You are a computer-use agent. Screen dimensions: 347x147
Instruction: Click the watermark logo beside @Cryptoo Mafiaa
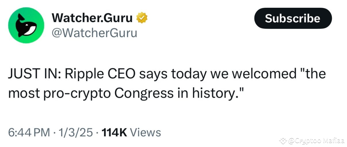pos(283,141)
